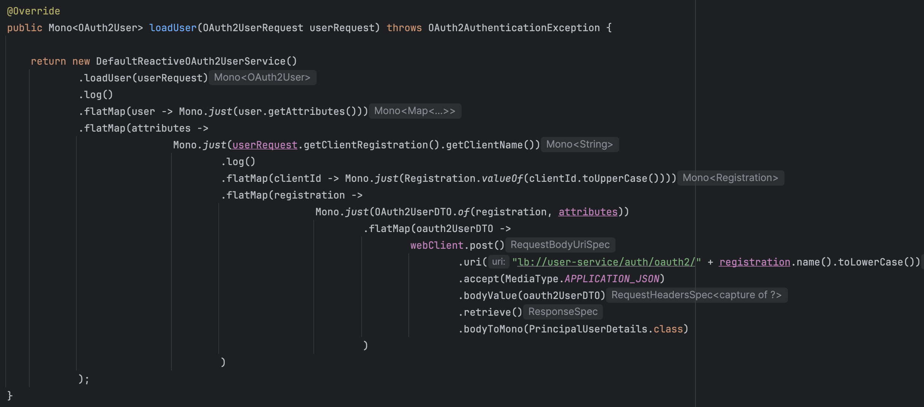Viewport: 924px width, 407px height.
Task: Click PrincipalUserDetails class reference
Action: (588, 329)
